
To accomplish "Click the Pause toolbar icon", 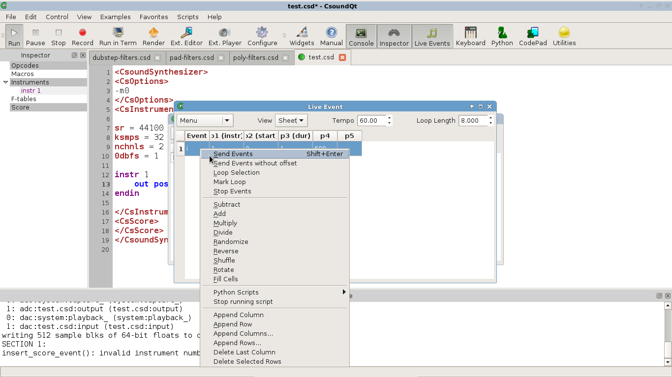I will click(x=35, y=36).
